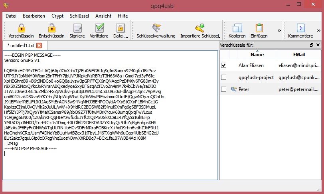Click the EMail column header

pyautogui.click(x=299, y=55)
